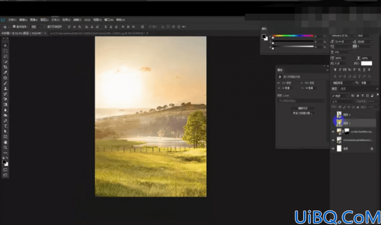Enable Underline in the Character panel
The height and width of the screenshot is (225, 381).
pyautogui.click(x=364, y=70)
